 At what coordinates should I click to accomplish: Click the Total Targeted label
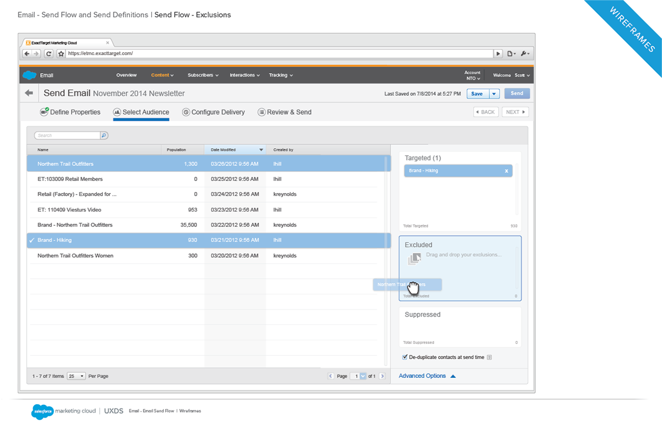415,226
